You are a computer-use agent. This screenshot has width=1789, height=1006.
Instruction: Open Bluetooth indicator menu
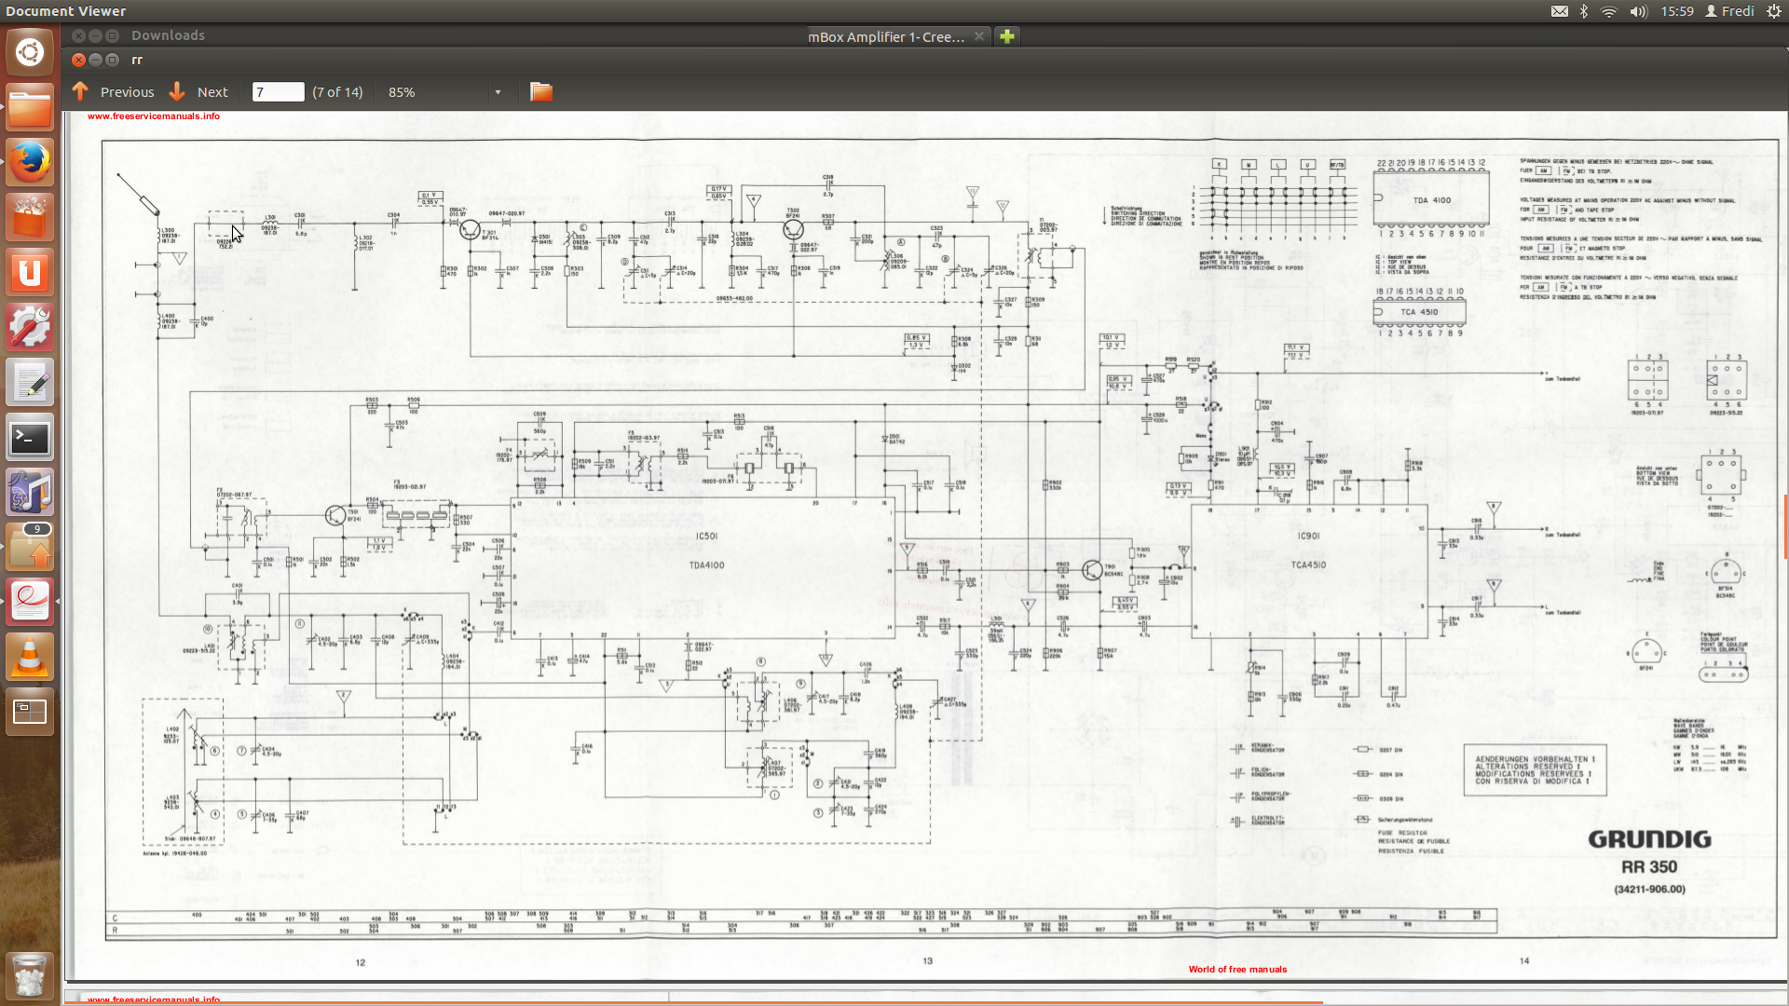pos(1583,11)
